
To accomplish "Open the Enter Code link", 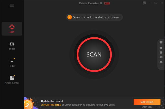I will (x=147, y=107).
